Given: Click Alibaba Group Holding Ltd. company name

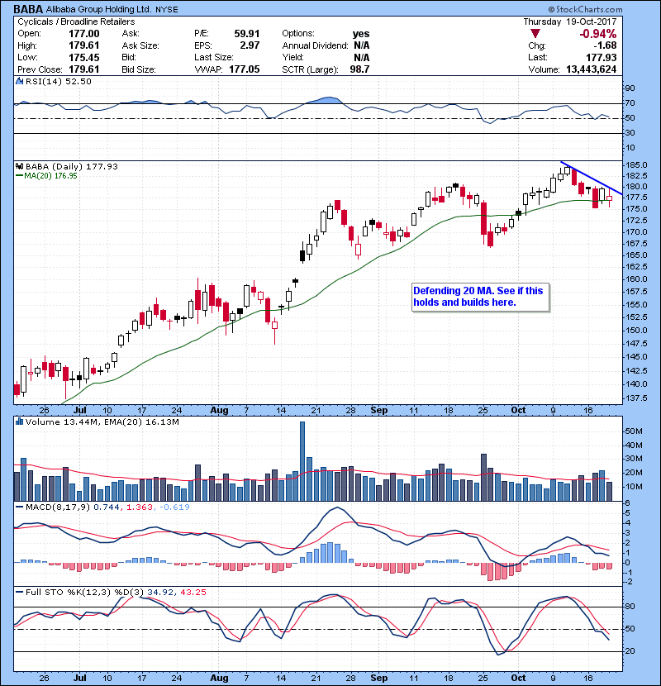Looking at the screenshot, I should (98, 9).
